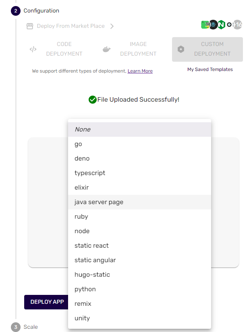Switch to Code Deployment tab

(64, 49)
